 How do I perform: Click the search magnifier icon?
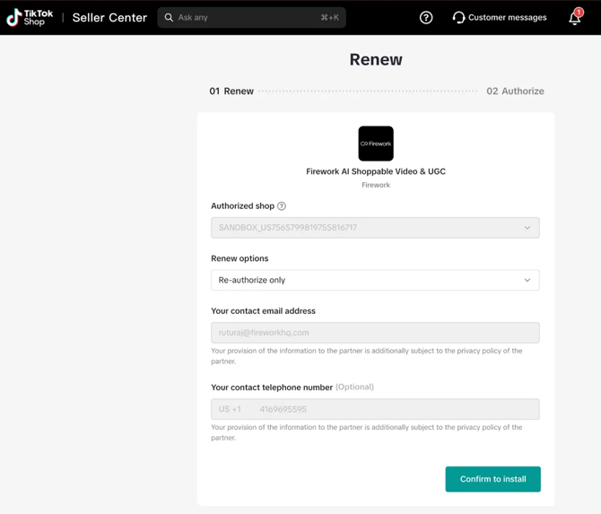[169, 17]
